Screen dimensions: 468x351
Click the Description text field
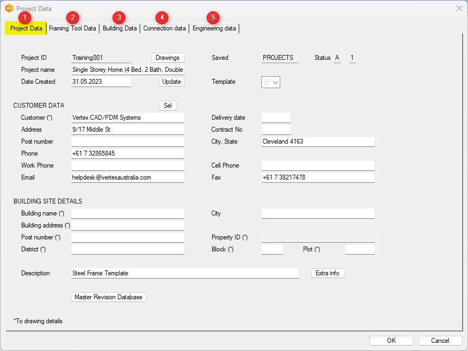185,273
